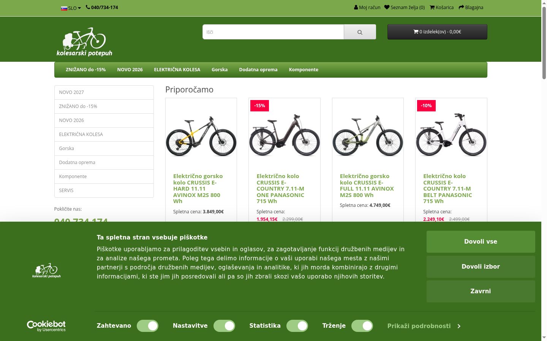
Task: Select Gorska in sidebar list
Action: tap(104, 149)
